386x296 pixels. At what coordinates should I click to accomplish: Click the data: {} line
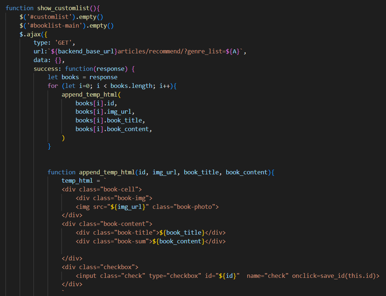pyautogui.click(x=49, y=60)
